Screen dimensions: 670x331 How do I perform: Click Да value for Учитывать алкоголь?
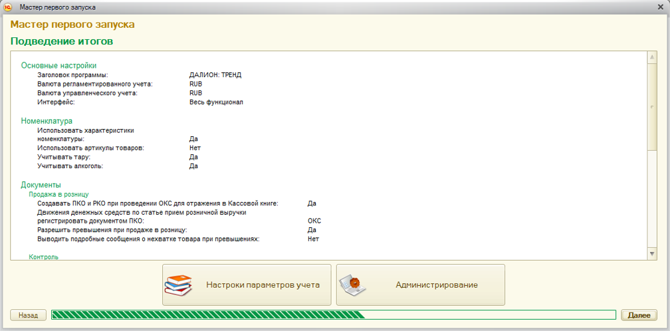[193, 166]
